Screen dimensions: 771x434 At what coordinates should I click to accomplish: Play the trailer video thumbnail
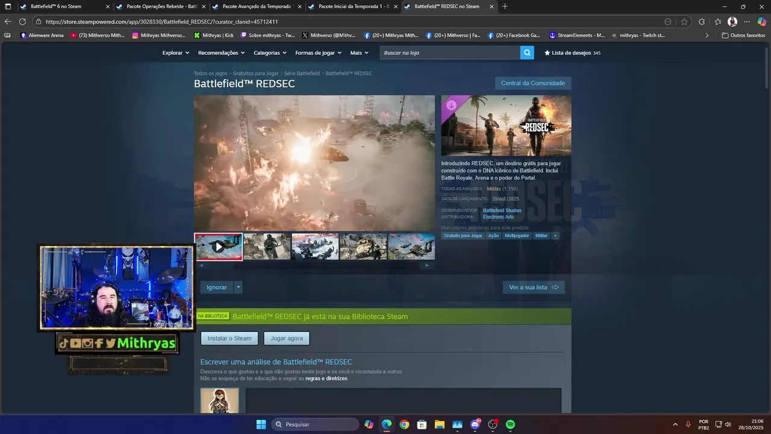click(219, 247)
